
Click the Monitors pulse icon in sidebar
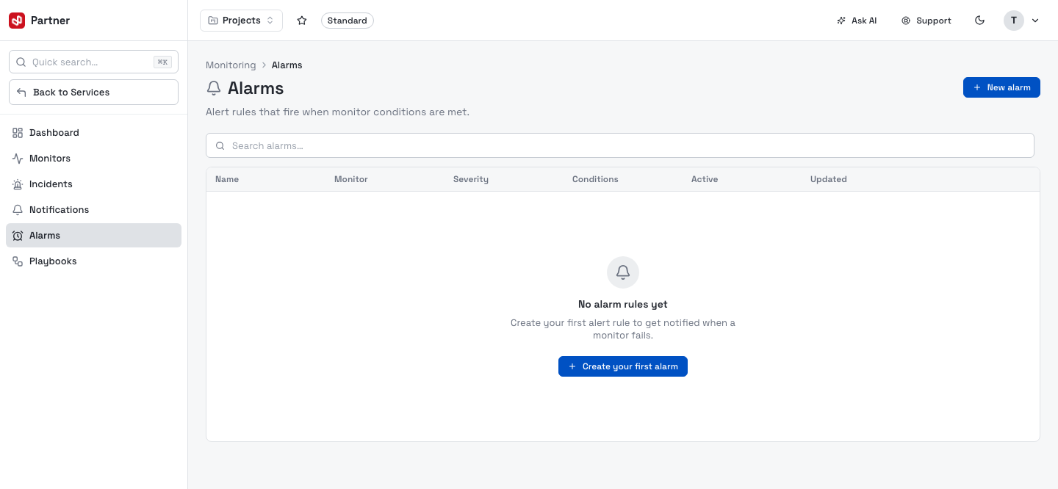18,159
